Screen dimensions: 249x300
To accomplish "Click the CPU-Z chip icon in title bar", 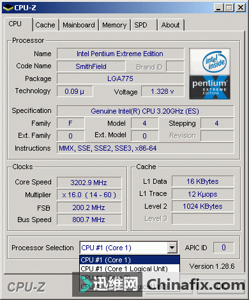I will pos(8,8).
